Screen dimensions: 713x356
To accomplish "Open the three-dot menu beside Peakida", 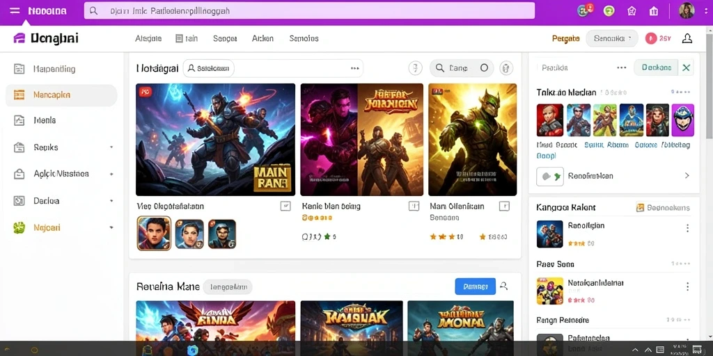I will [622, 67].
